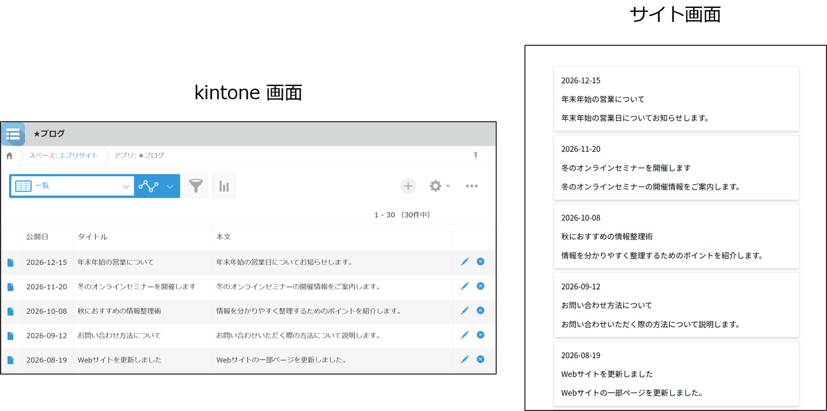Open record details for 2026-10-08 row
Viewport: 827px width, 411px height.
tap(11, 311)
